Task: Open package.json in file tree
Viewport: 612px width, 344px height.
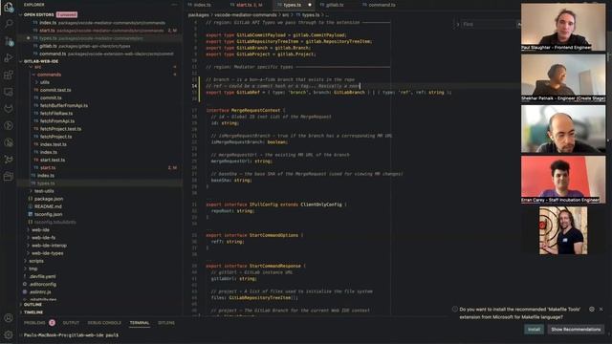Action: (49, 199)
